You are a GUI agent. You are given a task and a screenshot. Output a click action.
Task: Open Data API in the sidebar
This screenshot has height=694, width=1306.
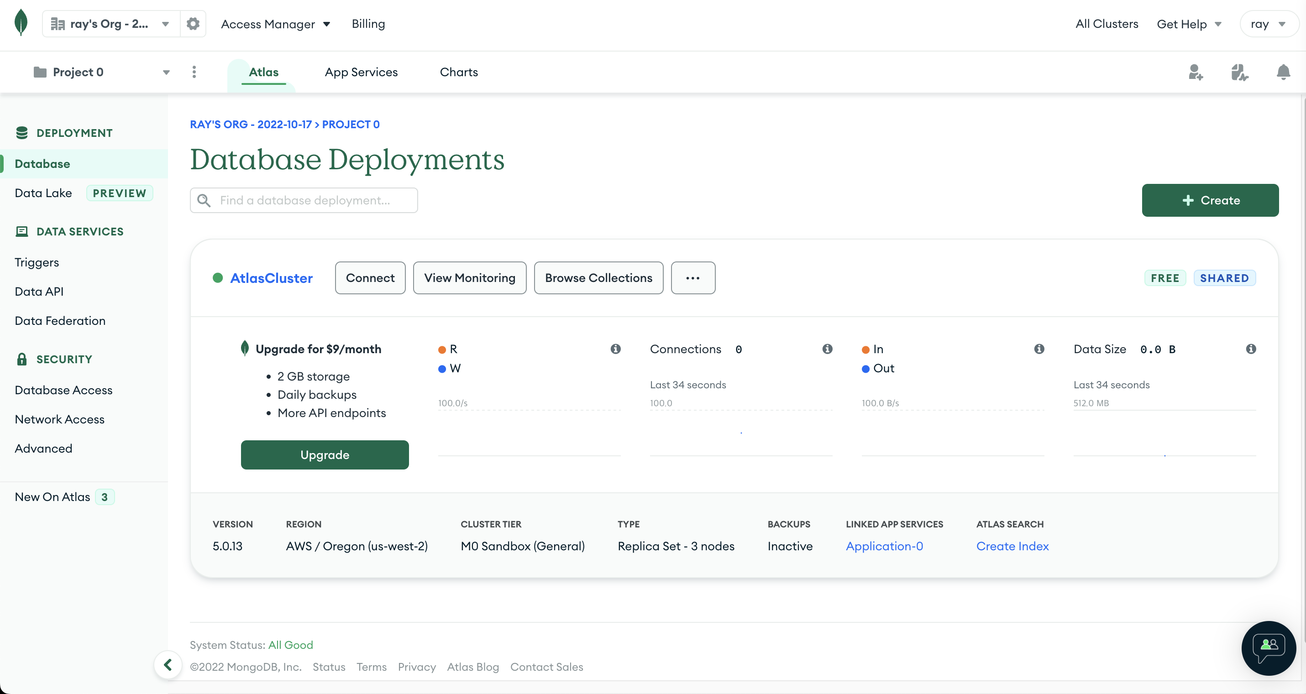coord(39,292)
